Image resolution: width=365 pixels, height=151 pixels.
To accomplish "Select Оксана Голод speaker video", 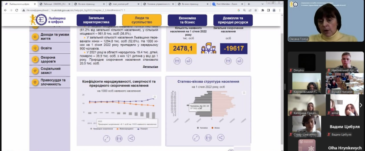I will pyautogui.click(x=326, y=21).
